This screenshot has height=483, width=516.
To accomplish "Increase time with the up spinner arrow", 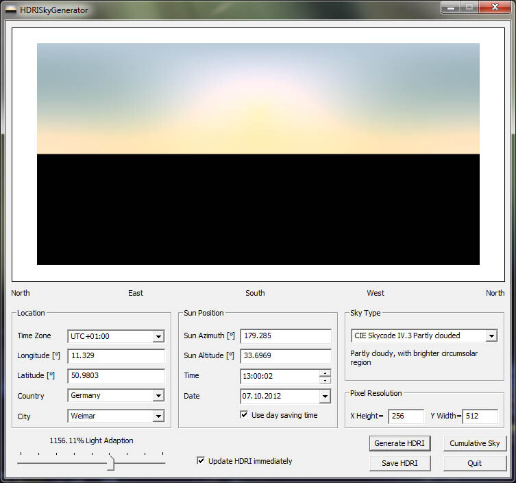I will coord(325,373).
